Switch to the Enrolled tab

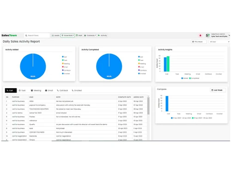click(x=77, y=90)
